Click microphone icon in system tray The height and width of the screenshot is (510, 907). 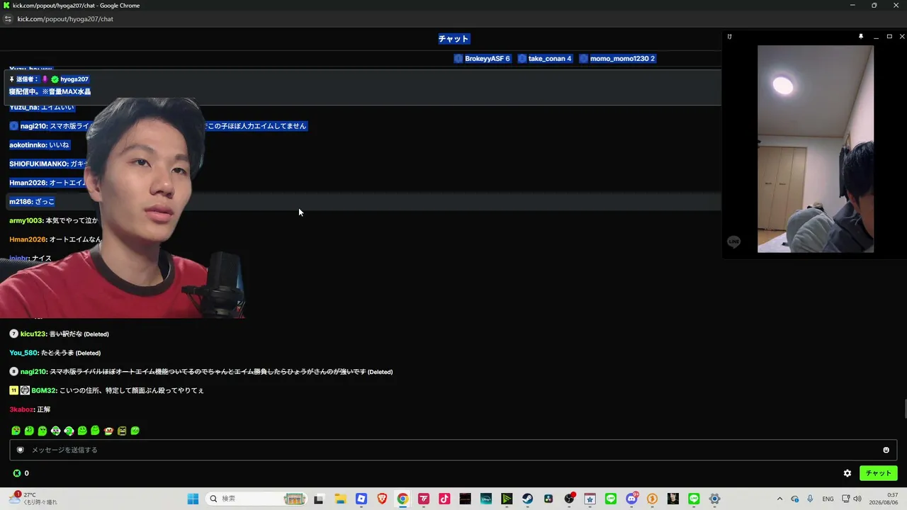[810, 499]
